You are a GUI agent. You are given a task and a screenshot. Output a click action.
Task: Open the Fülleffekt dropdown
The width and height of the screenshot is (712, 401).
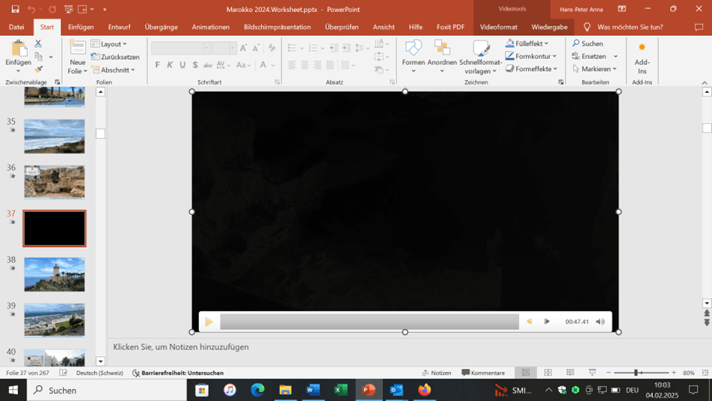point(527,43)
